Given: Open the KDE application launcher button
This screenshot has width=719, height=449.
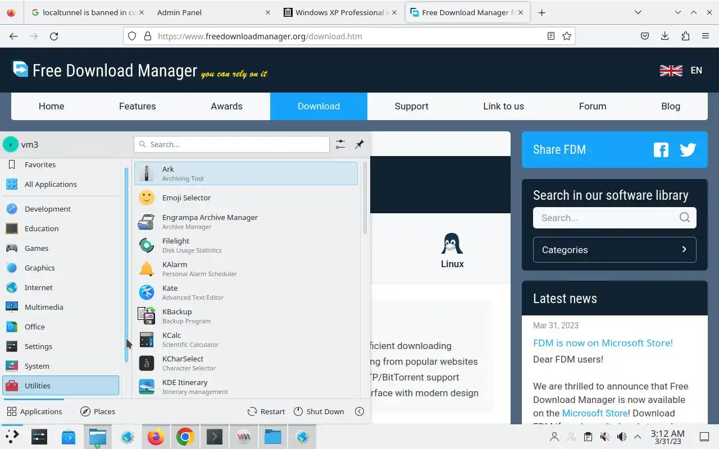Looking at the screenshot, I should coord(11,437).
